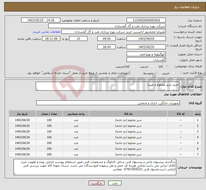Image resolution: width=206 pixels, height=190 pixels.
Task: Click the buyer organization name field
Action: (x=107, y=26)
